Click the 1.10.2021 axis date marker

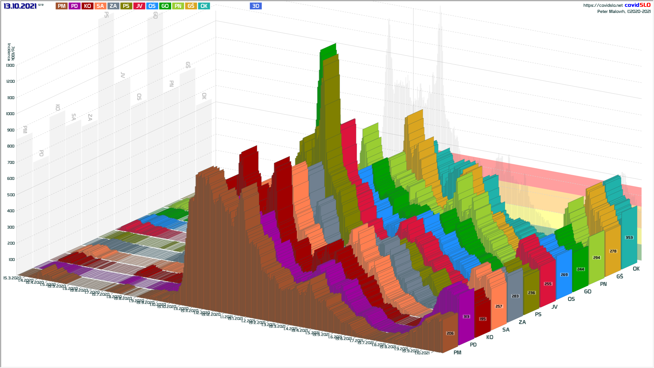pos(422,353)
